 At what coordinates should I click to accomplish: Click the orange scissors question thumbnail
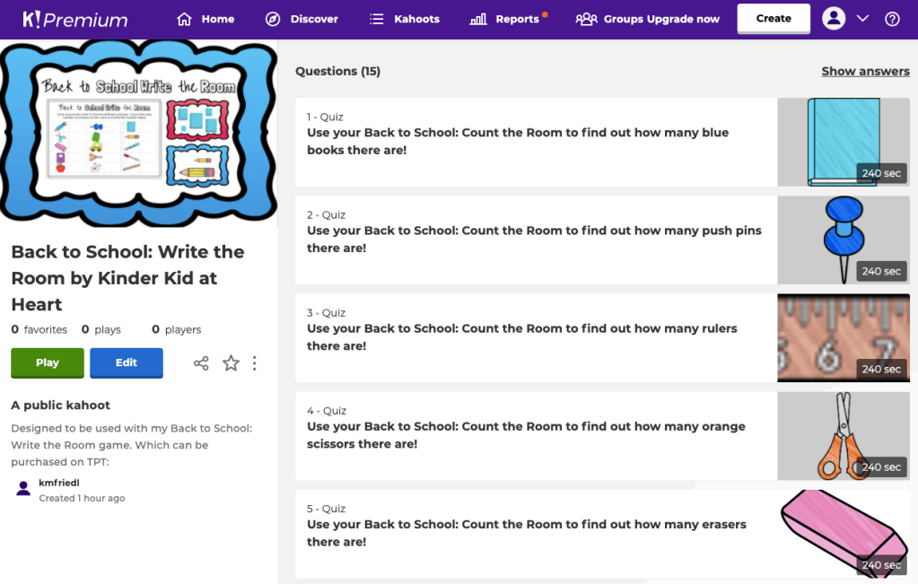coord(843,436)
